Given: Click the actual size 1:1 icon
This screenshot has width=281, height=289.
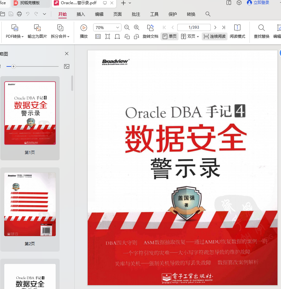Looking at the screenshot, I should click(x=98, y=36).
